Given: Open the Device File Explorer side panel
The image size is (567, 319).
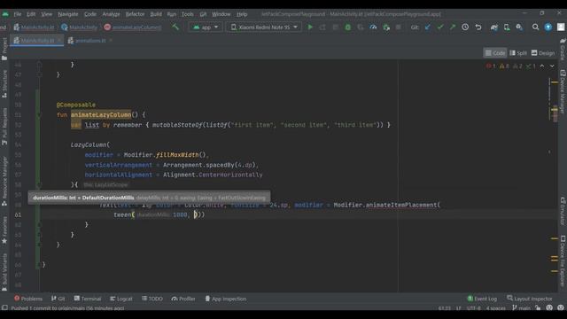Looking at the screenshot, I should 563,261.
